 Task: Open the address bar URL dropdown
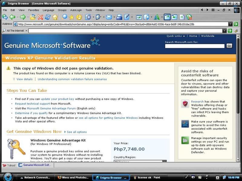tap(230, 24)
